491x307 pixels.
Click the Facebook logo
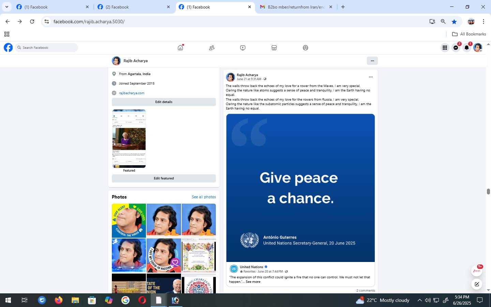pyautogui.click(x=8, y=47)
